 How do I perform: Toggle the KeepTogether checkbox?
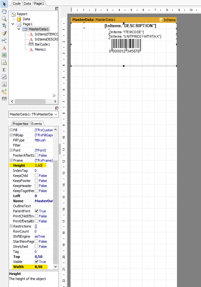pyautogui.click(x=37, y=191)
